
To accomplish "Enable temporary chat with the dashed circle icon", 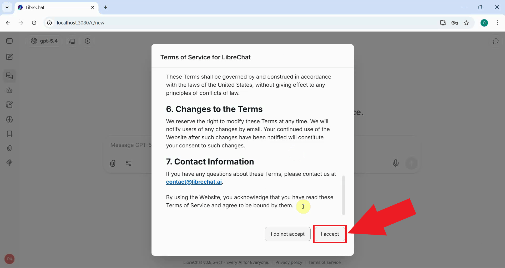I will pyautogui.click(x=496, y=41).
